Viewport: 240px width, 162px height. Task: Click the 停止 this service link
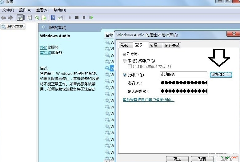coord(44,47)
